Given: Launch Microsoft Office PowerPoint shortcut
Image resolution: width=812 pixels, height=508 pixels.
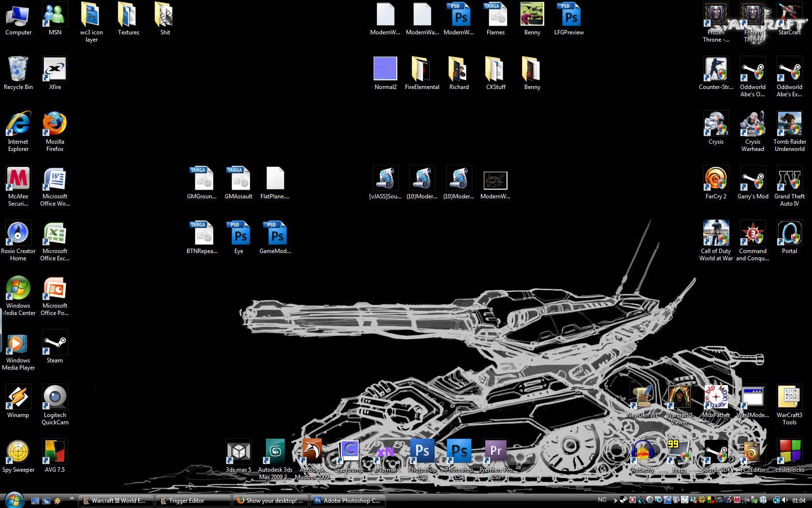Looking at the screenshot, I should click(x=55, y=296).
